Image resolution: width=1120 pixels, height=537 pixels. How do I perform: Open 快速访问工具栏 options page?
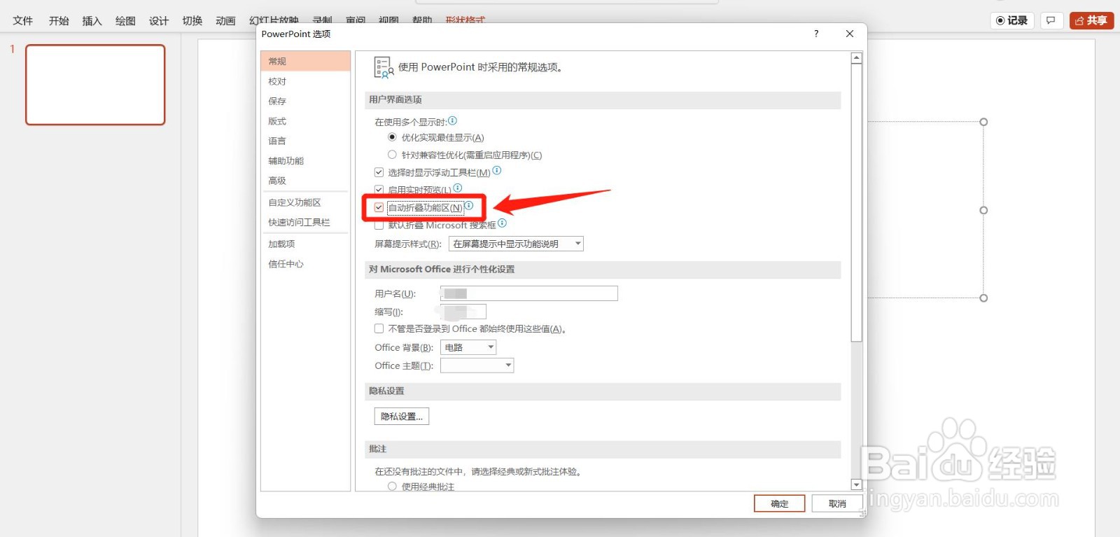point(305,222)
